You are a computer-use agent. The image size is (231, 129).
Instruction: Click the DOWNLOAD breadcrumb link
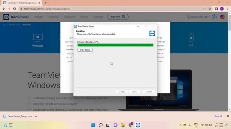coord(14,25)
